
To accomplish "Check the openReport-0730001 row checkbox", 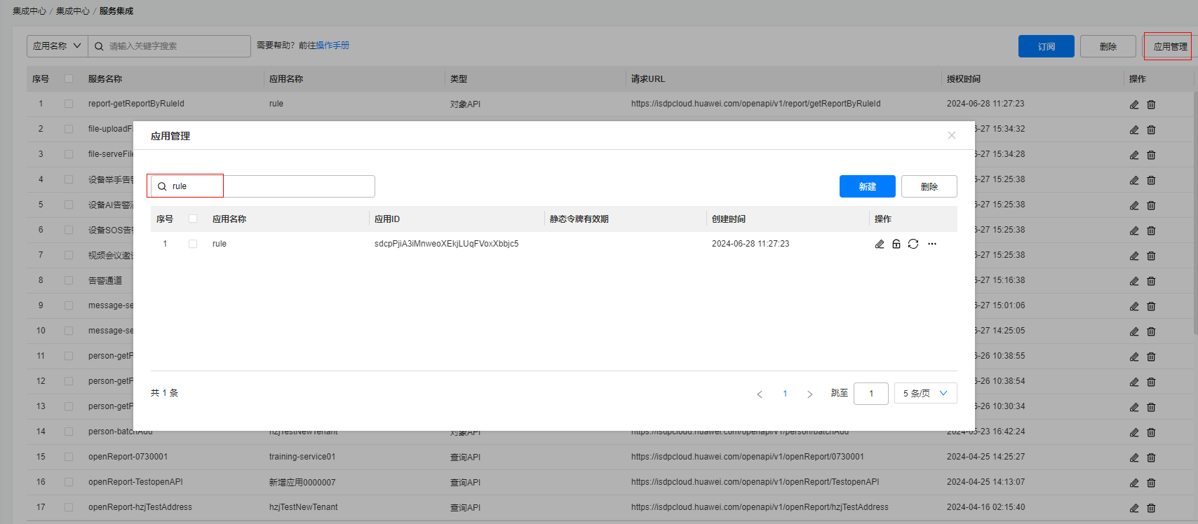I will pyautogui.click(x=69, y=457).
